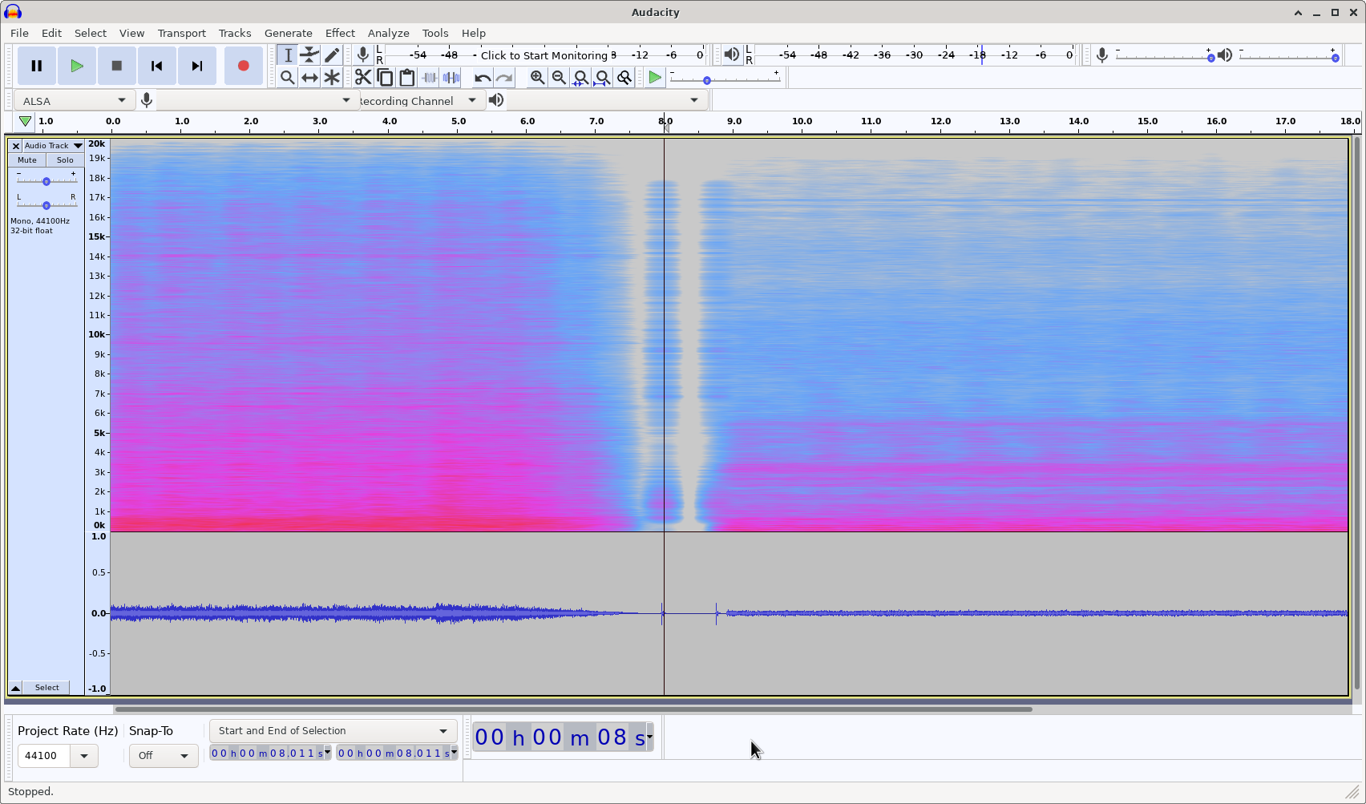Zoom in on the timeline
The width and height of the screenshot is (1366, 804).
click(x=537, y=78)
